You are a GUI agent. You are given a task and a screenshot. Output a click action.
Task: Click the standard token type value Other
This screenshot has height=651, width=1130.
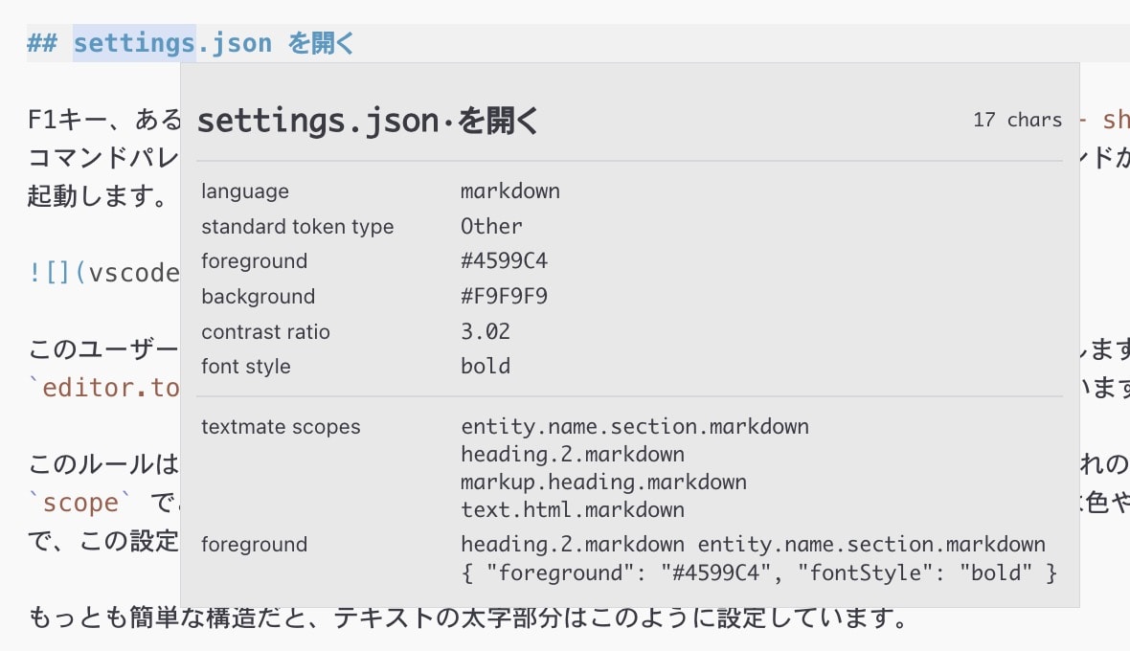point(491,227)
